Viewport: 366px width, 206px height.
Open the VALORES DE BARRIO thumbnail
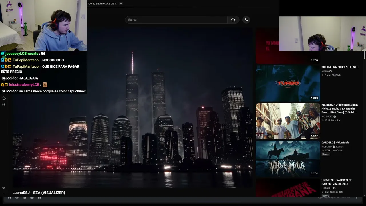288,187
